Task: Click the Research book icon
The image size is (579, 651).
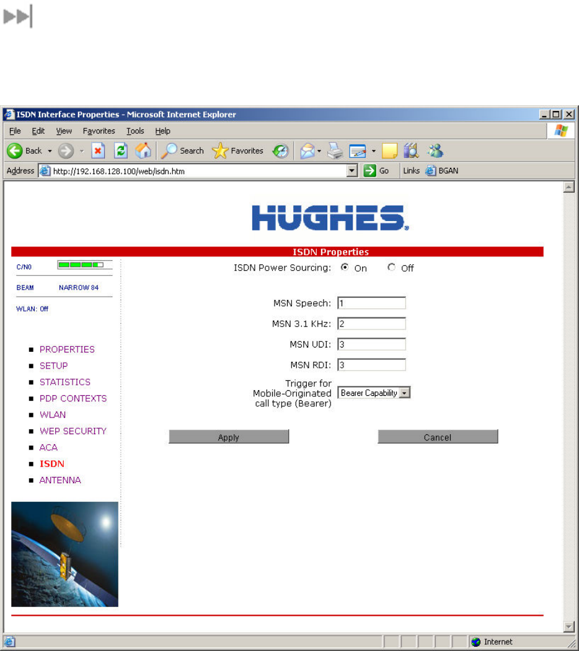Action: (x=411, y=151)
